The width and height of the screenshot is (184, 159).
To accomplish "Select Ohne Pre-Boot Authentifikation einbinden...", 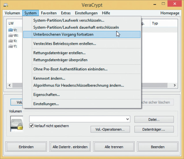I will click(82, 69).
